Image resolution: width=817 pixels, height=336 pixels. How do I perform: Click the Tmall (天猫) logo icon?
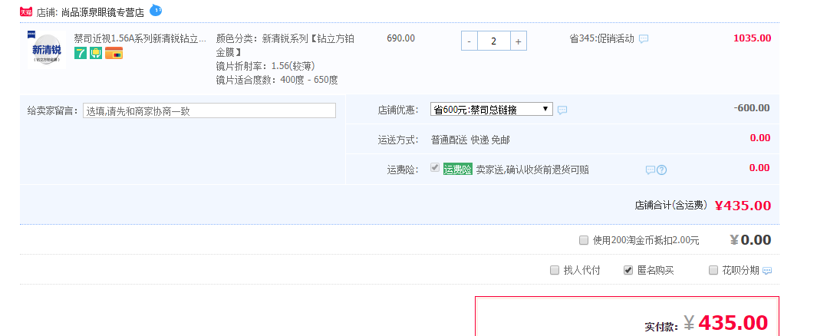(x=26, y=12)
